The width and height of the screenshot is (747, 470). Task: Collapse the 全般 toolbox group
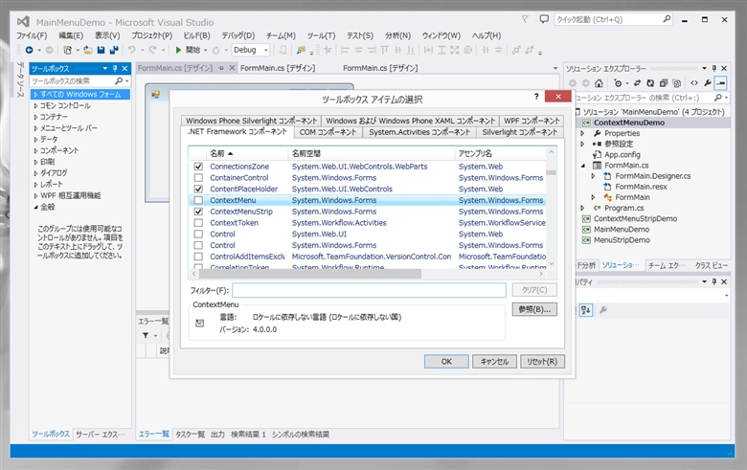pos(35,207)
